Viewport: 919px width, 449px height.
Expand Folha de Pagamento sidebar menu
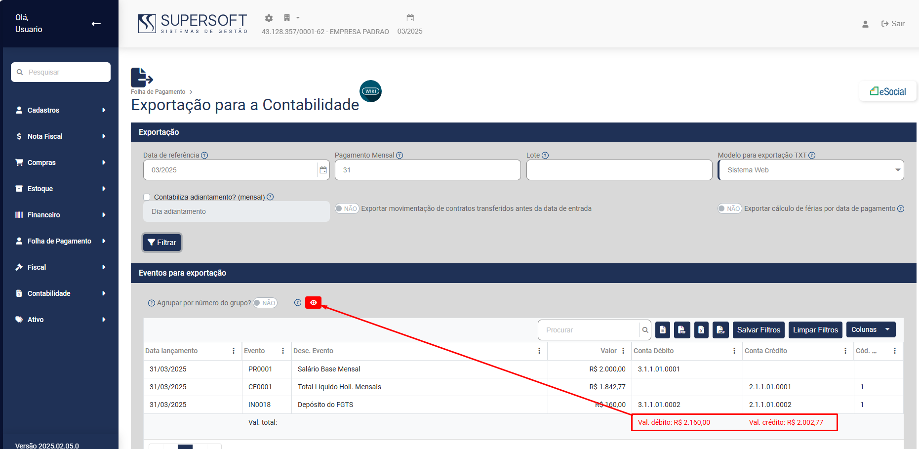(60, 241)
